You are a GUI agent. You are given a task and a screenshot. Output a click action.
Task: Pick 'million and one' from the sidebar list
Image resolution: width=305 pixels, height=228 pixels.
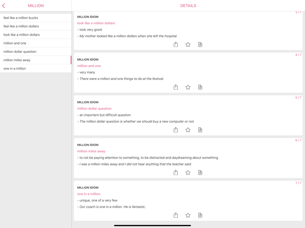36,43
